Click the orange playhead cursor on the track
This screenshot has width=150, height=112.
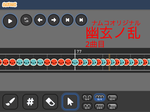[x=109, y=62]
